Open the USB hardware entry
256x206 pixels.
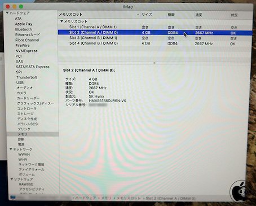point(20,82)
